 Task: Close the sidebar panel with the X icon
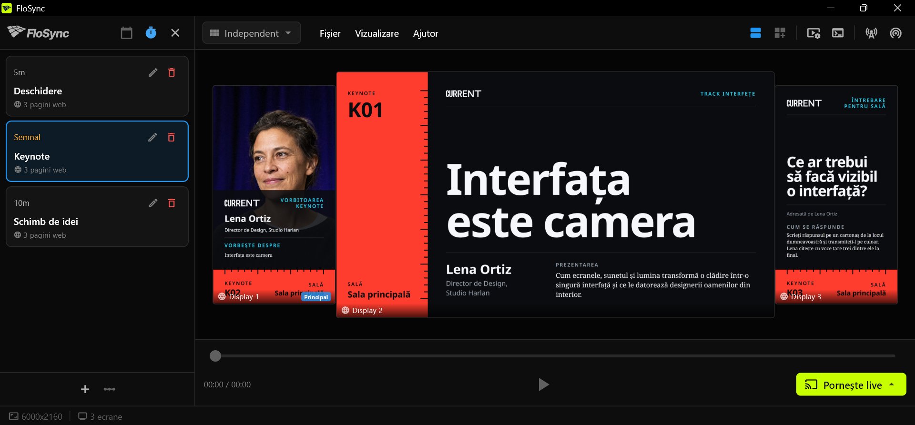pyautogui.click(x=175, y=33)
